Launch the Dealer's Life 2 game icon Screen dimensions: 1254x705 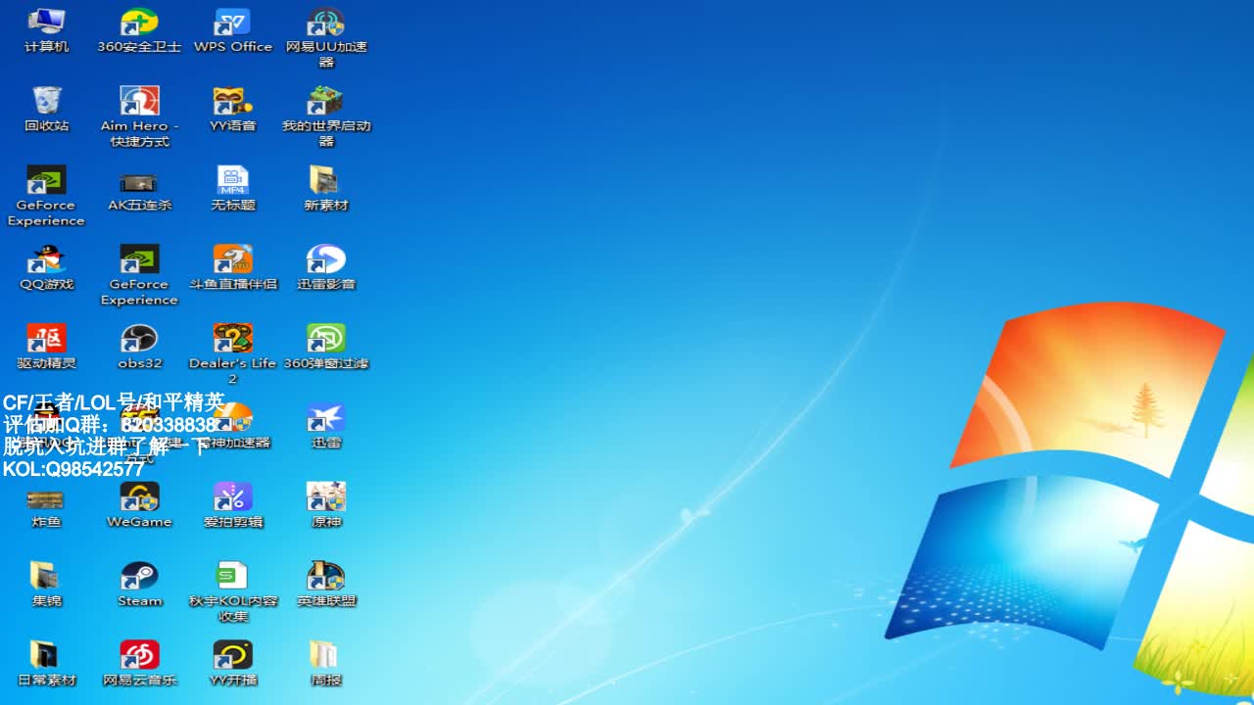pos(233,355)
